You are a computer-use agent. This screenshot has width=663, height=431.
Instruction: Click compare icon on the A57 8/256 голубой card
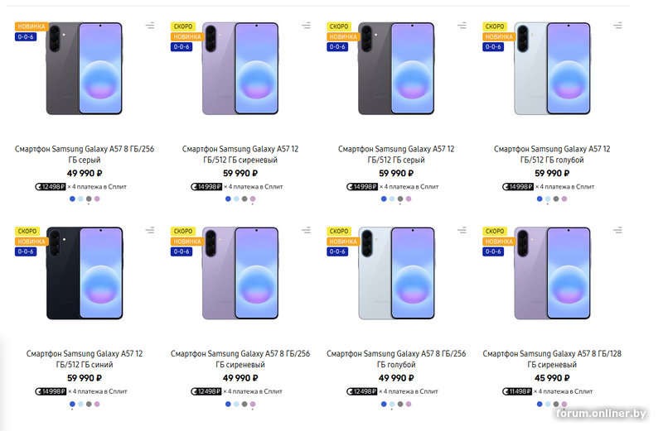pos(461,231)
